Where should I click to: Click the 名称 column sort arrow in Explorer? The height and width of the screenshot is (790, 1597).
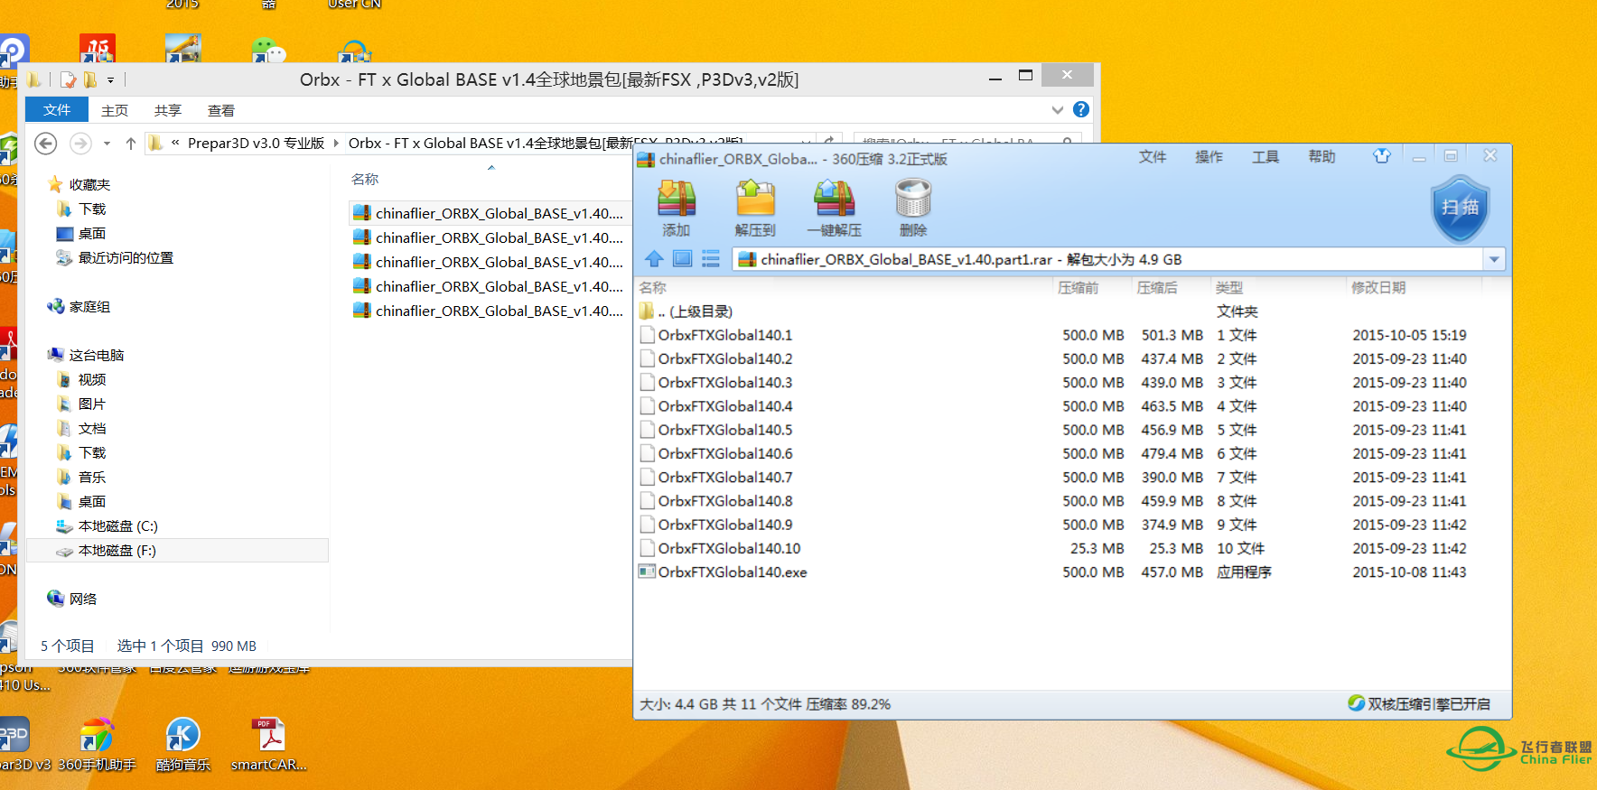click(x=491, y=167)
